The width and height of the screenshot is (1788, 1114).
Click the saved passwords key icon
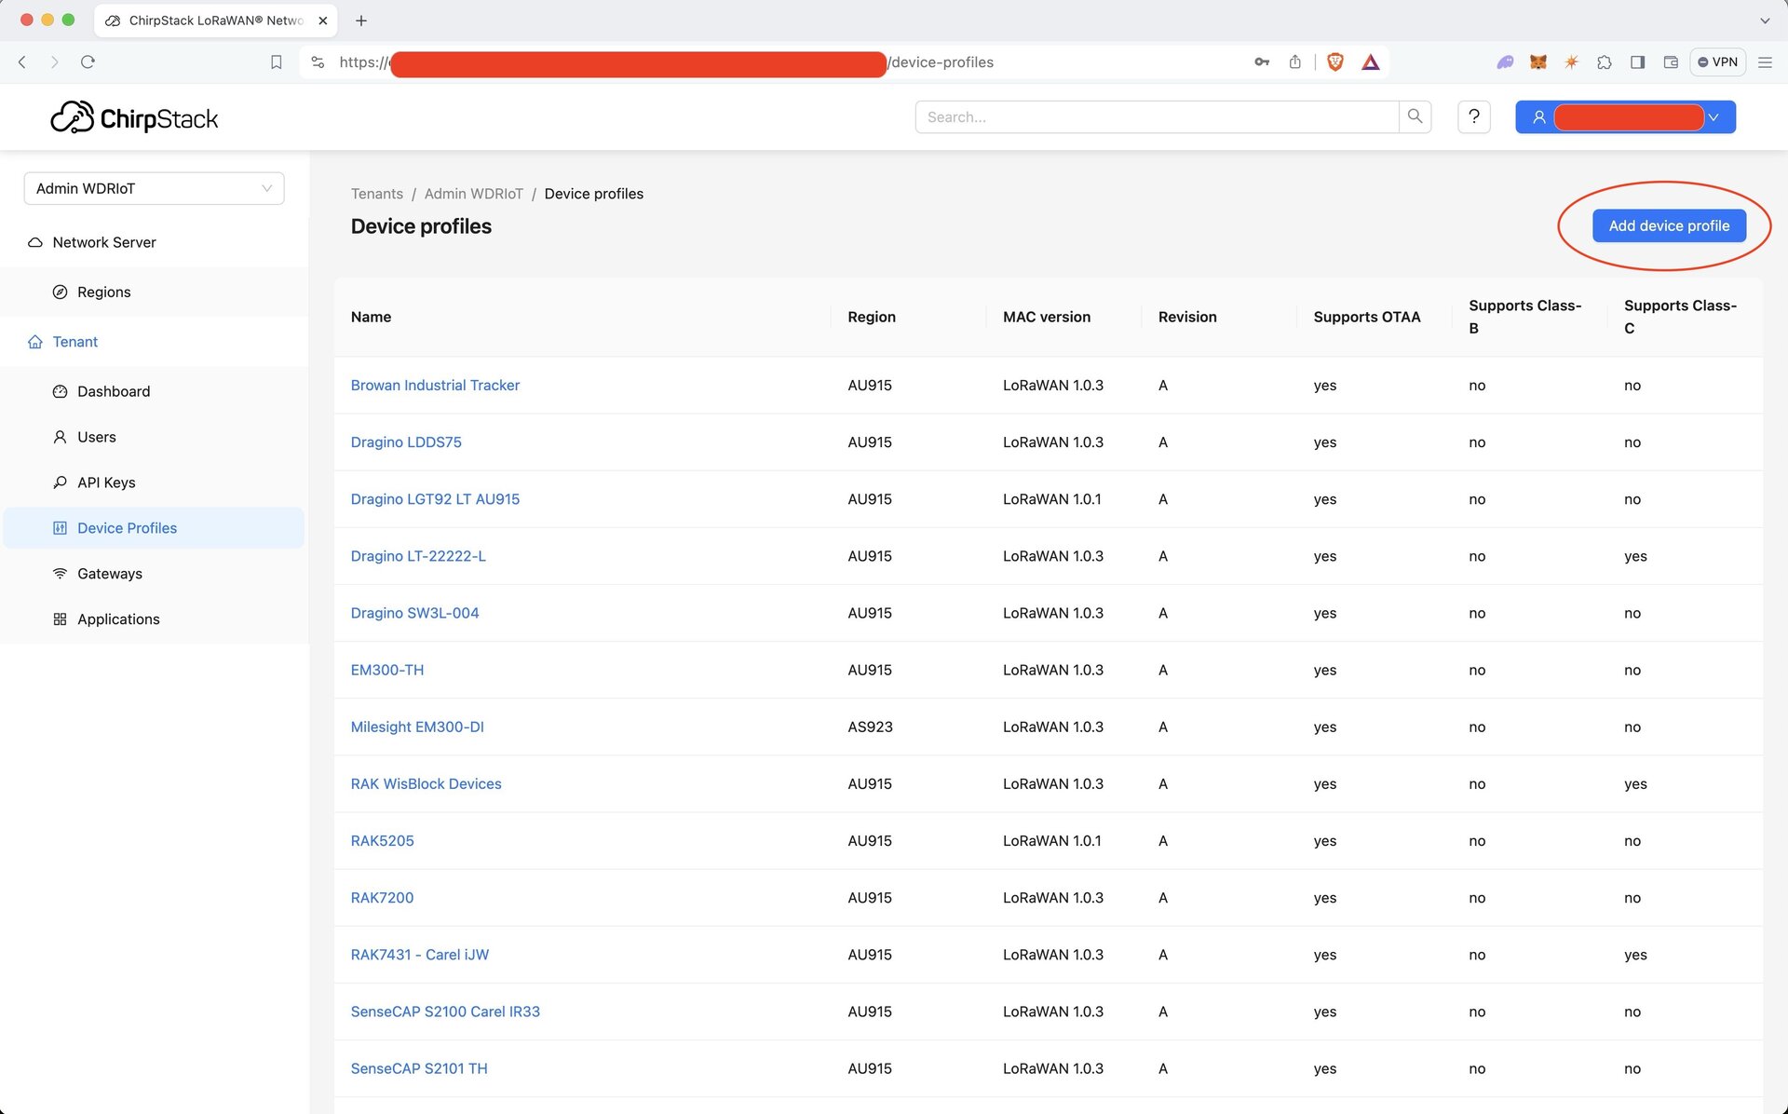[1262, 62]
